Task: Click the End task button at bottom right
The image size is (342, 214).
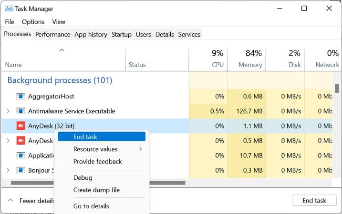Action: coord(314,200)
